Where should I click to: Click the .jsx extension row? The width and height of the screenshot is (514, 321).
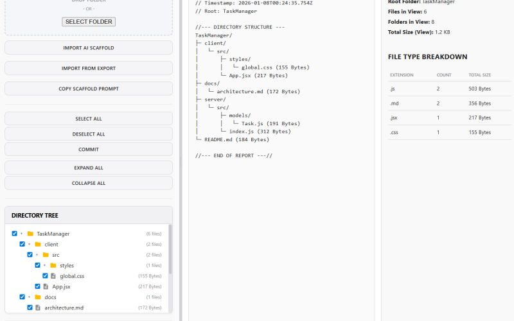coord(449,117)
